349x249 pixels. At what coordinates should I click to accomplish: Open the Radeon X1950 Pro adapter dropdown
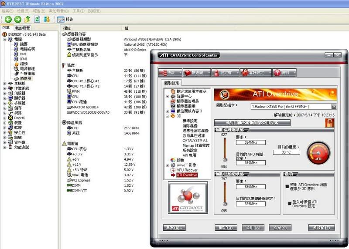point(334,106)
